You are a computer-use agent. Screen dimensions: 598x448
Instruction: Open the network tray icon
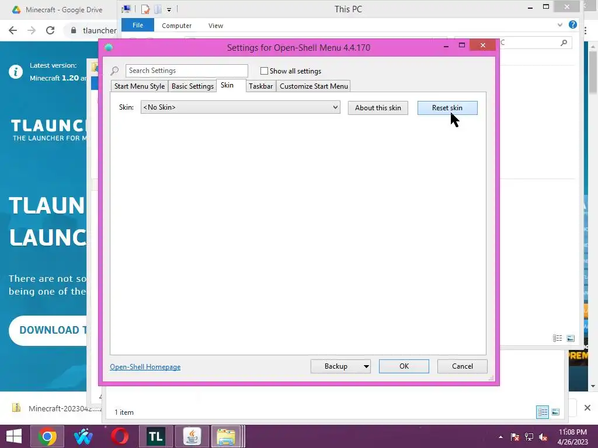point(529,437)
